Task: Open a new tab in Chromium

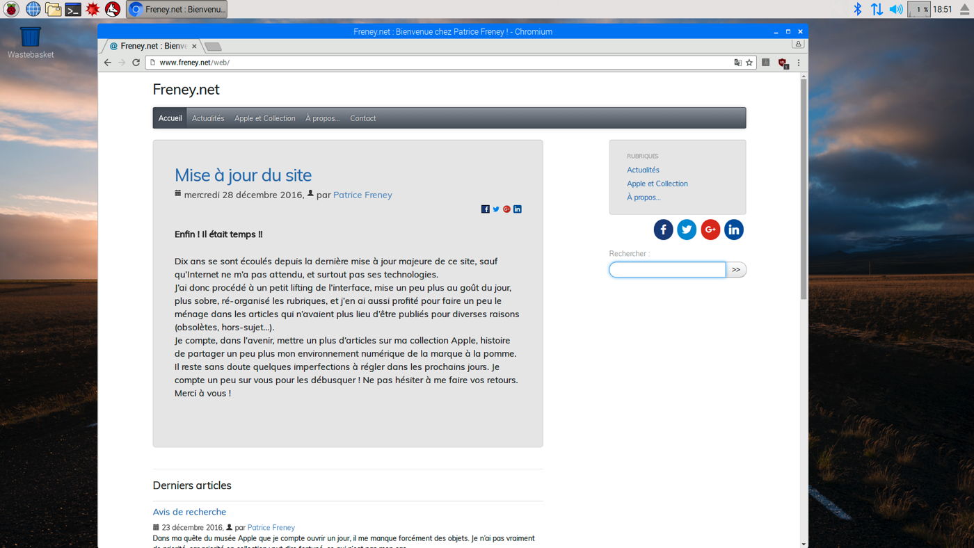Action: (214, 47)
